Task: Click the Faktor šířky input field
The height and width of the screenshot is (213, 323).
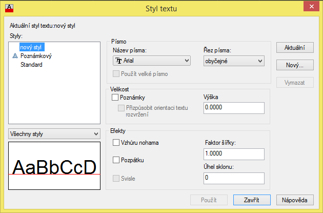Action: [x=234, y=154]
